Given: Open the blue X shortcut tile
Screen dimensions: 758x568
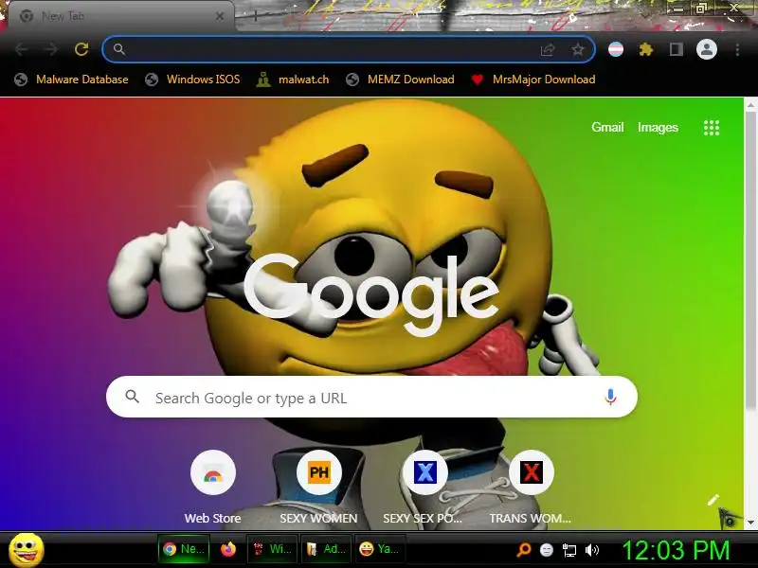Looking at the screenshot, I should pos(424,487).
